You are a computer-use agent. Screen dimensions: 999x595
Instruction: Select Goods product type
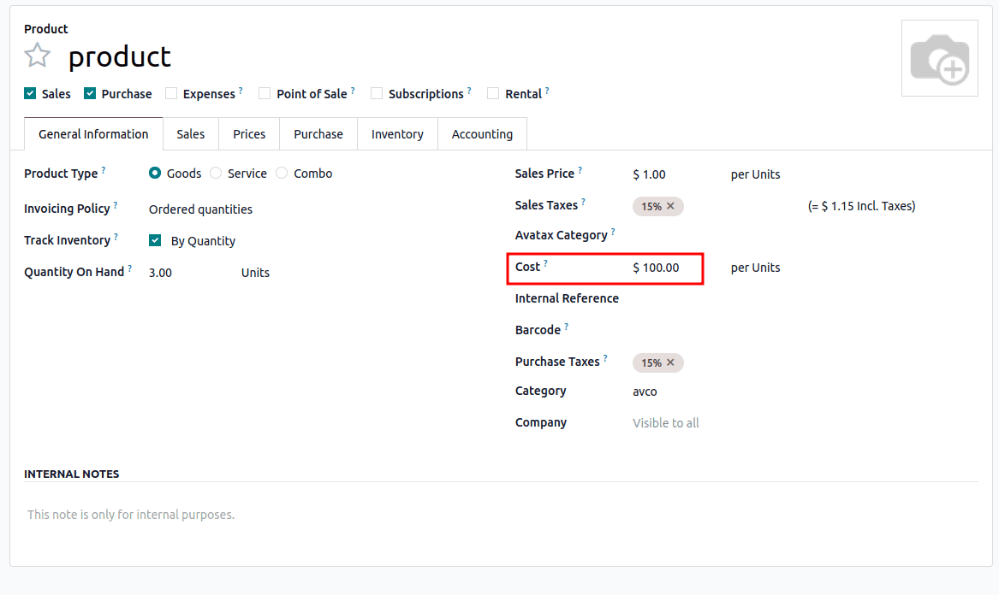pos(155,173)
